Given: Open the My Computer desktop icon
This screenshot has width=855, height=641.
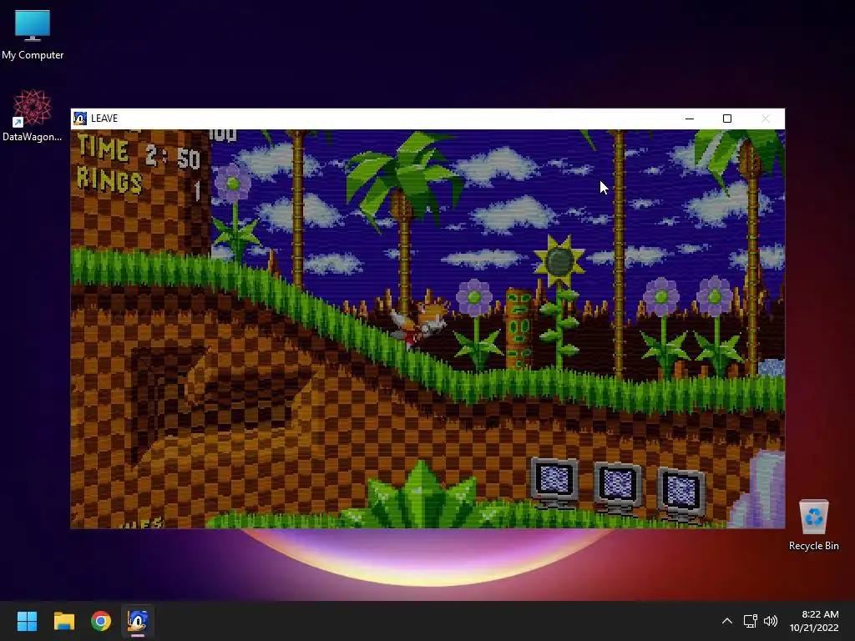Looking at the screenshot, I should point(33,34).
